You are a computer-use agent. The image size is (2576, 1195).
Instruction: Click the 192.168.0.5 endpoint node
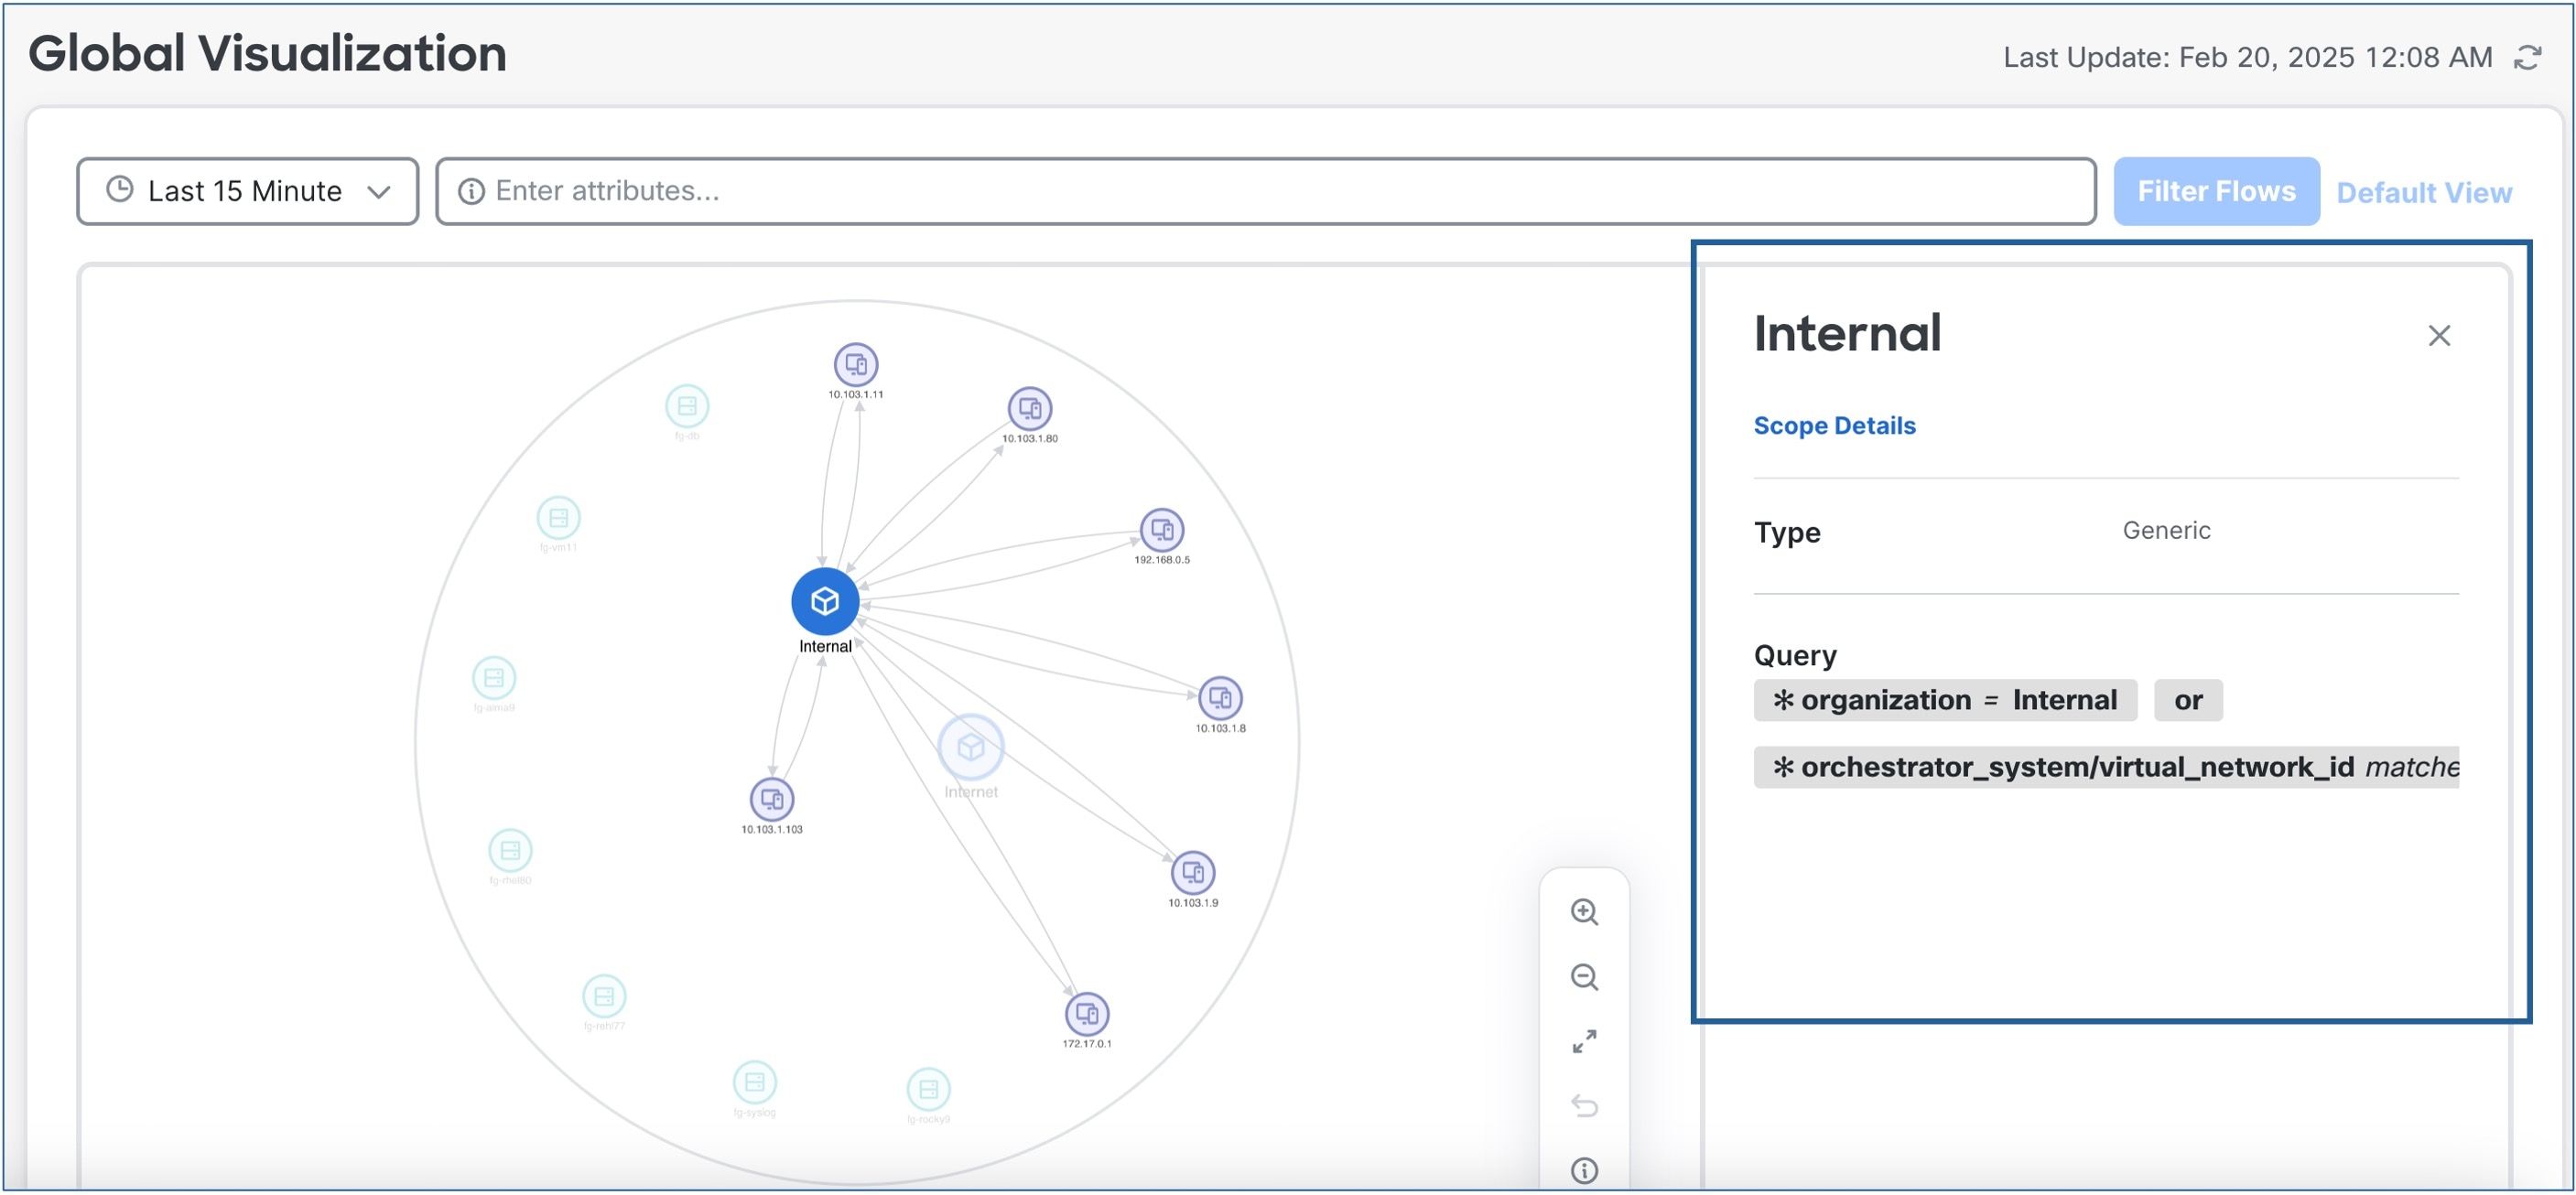tap(1161, 531)
